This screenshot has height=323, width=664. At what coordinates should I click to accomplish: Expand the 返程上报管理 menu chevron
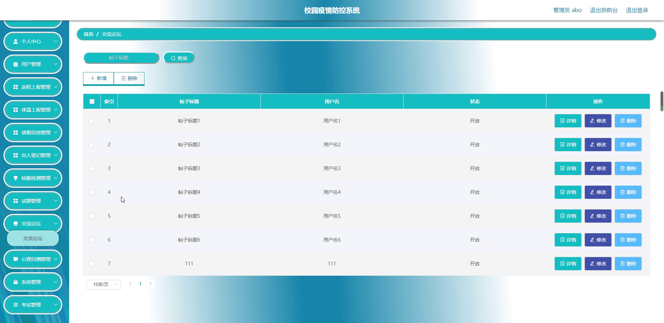pos(56,87)
